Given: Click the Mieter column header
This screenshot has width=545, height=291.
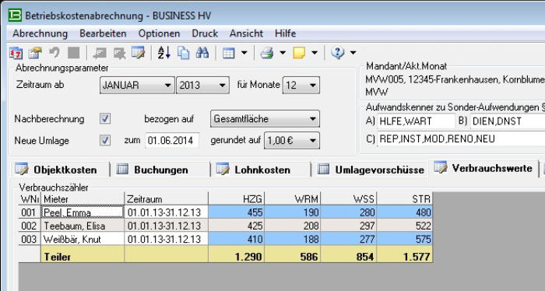Looking at the screenshot, I should 83,199.
